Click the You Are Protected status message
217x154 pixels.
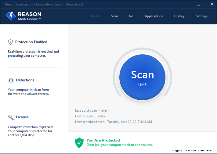coord(103,140)
